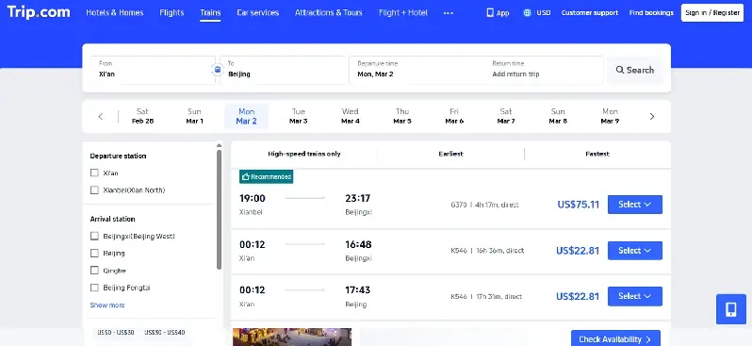Sort results by Fastest
The height and width of the screenshot is (346, 752).
(597, 154)
